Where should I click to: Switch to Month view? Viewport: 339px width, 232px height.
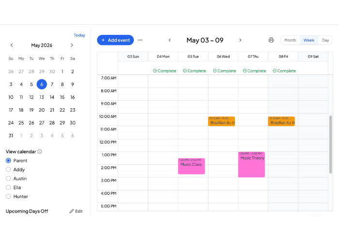tap(290, 40)
